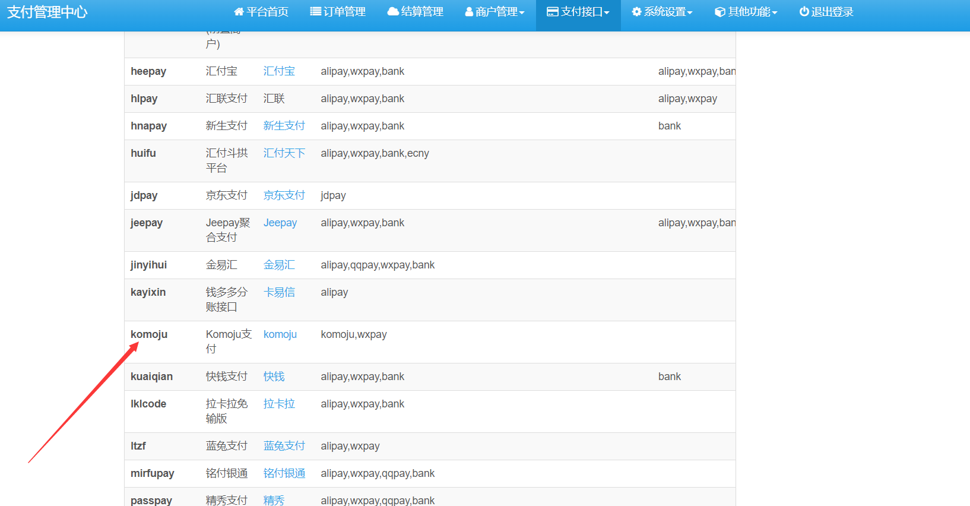Click the cube icon beside 其他功能
The image size is (970, 506).
720,12
